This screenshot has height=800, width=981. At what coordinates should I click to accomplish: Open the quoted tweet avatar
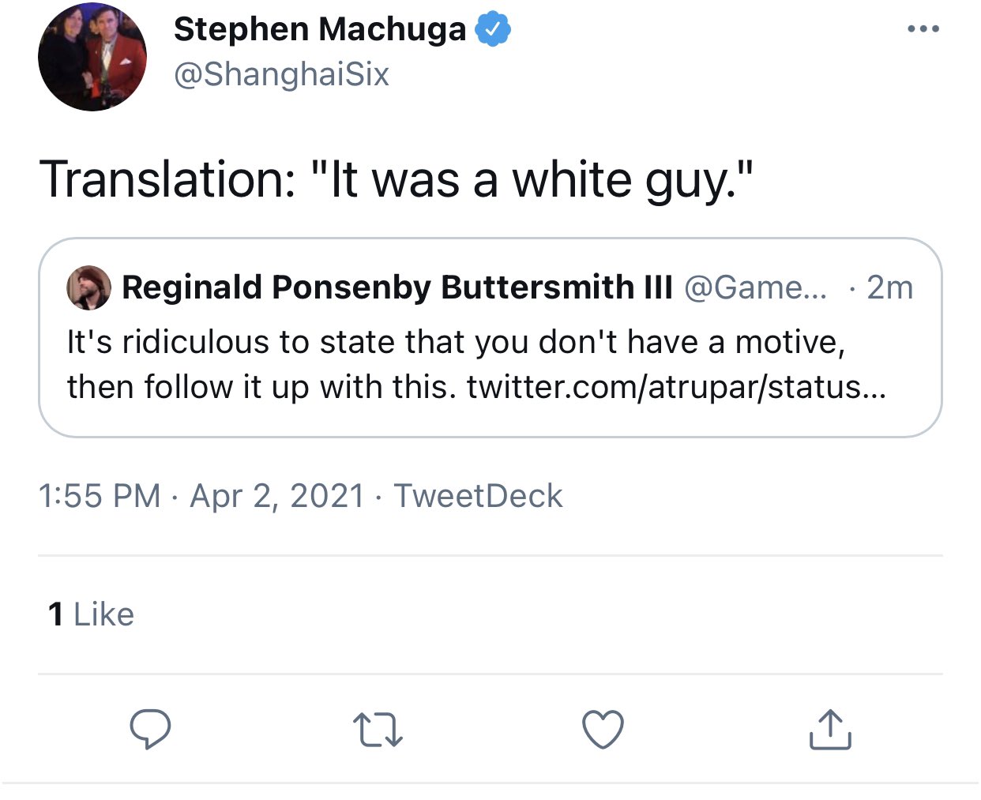(88, 287)
